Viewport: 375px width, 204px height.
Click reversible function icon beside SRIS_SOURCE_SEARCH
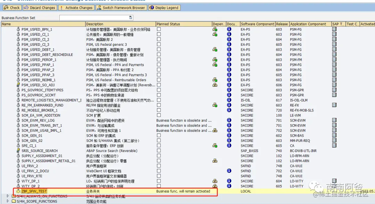pos(18,151)
